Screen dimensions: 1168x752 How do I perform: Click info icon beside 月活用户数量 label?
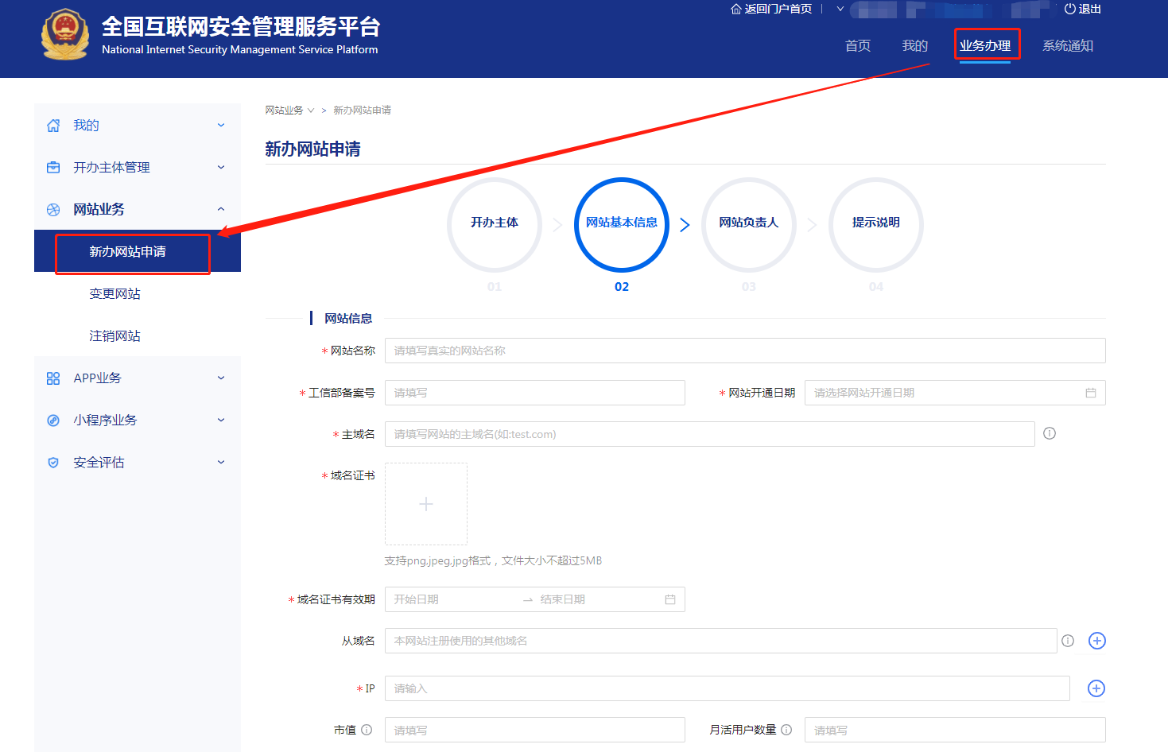[x=786, y=730]
